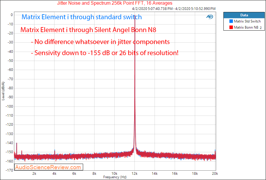The height and width of the screenshot is (180, 266).
Task: Click the 12k frequency axis tick label
Action: point(134,174)
